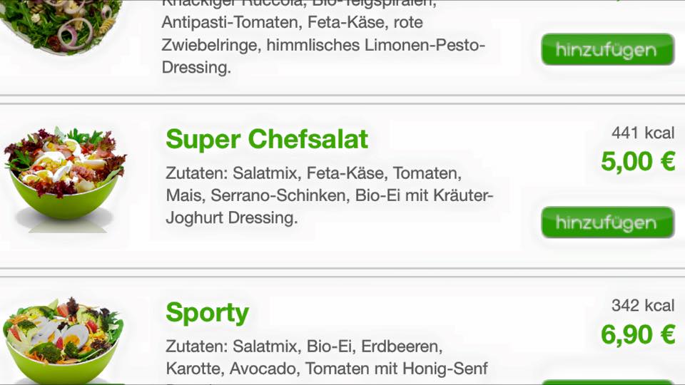Open the Super Chefsalat bowl image
Image resolution: width=685 pixels, height=385 pixels.
(65, 179)
